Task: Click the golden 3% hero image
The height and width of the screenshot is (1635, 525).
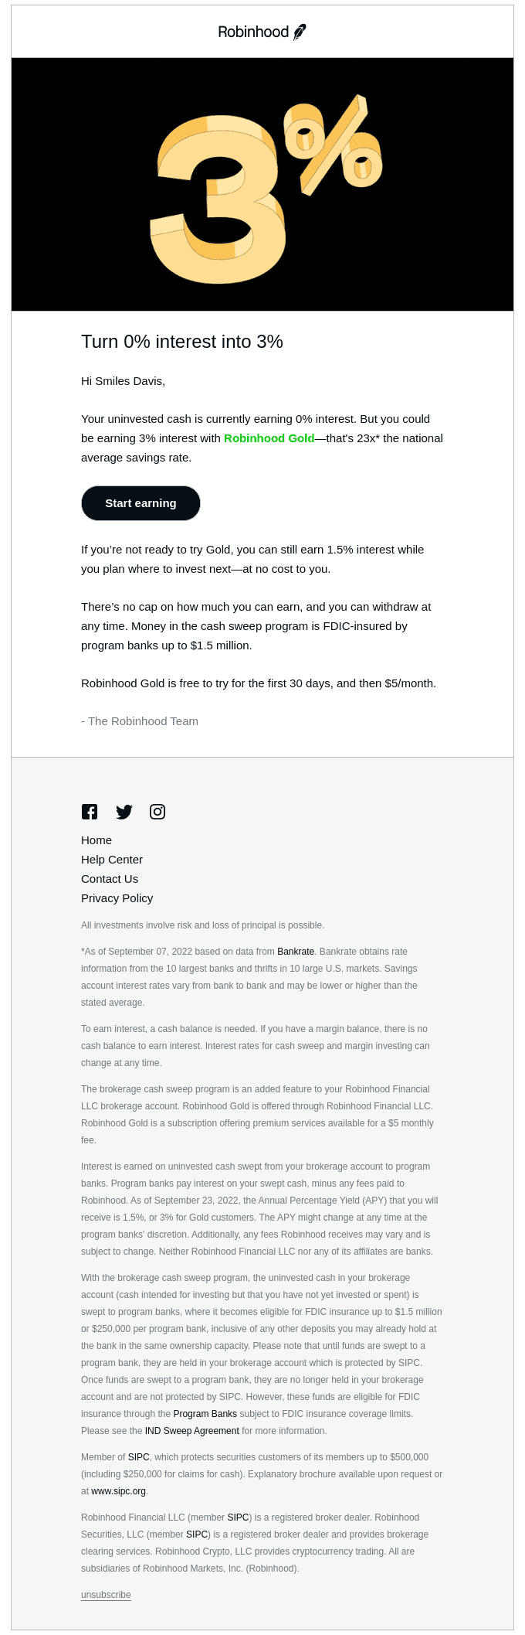Action: click(262, 184)
